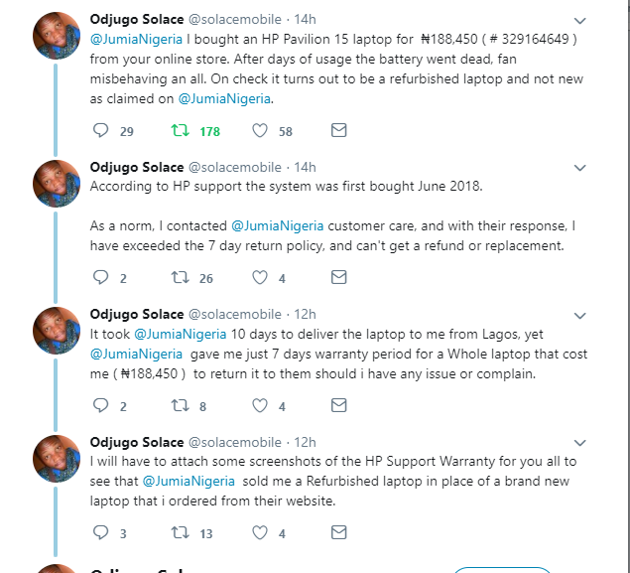This screenshot has width=630, height=573.
Task: Reply to the 10 days delivery tweet
Action: [100, 405]
